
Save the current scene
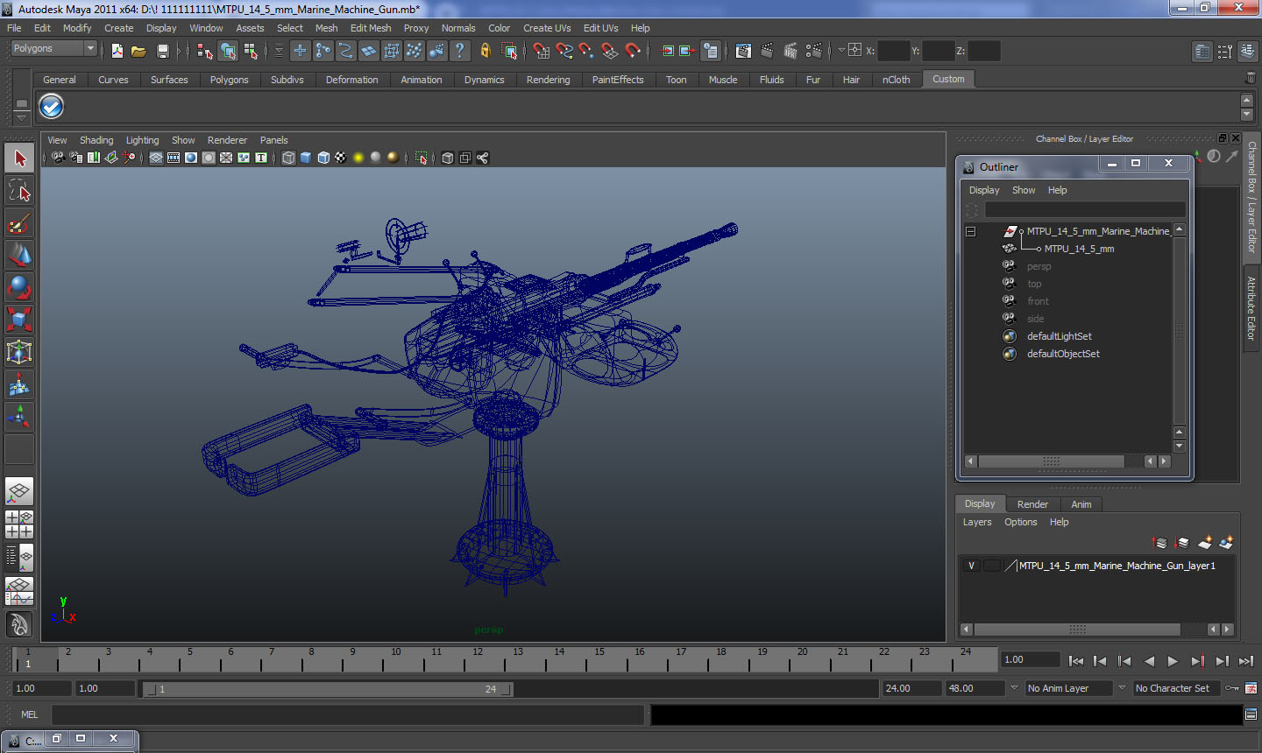click(x=162, y=52)
